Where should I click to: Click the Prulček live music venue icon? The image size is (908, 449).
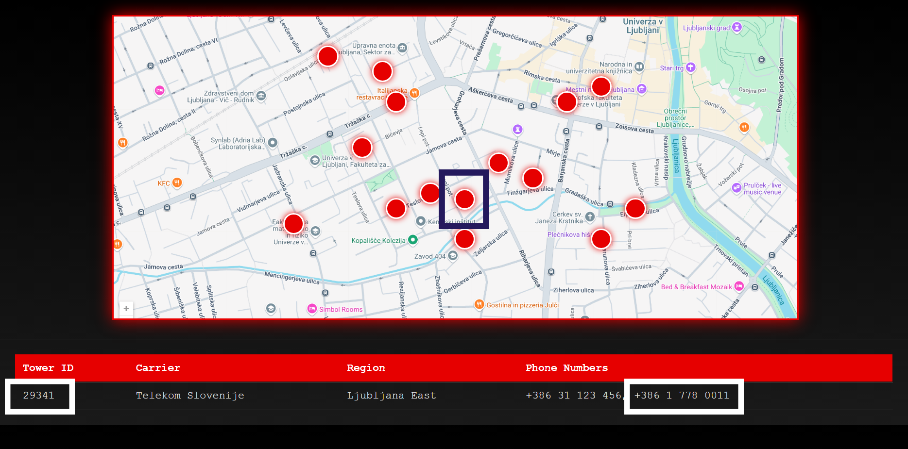[x=737, y=188]
